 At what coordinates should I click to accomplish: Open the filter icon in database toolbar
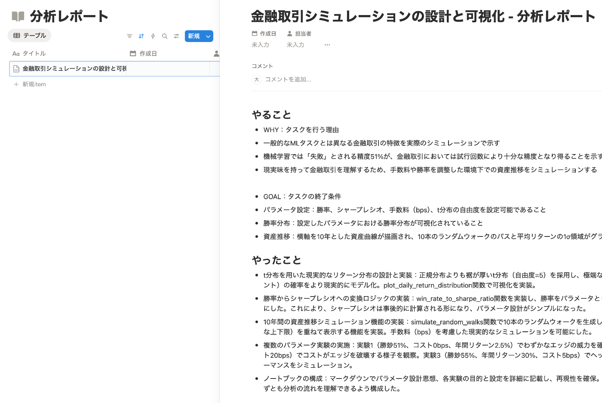click(x=129, y=36)
